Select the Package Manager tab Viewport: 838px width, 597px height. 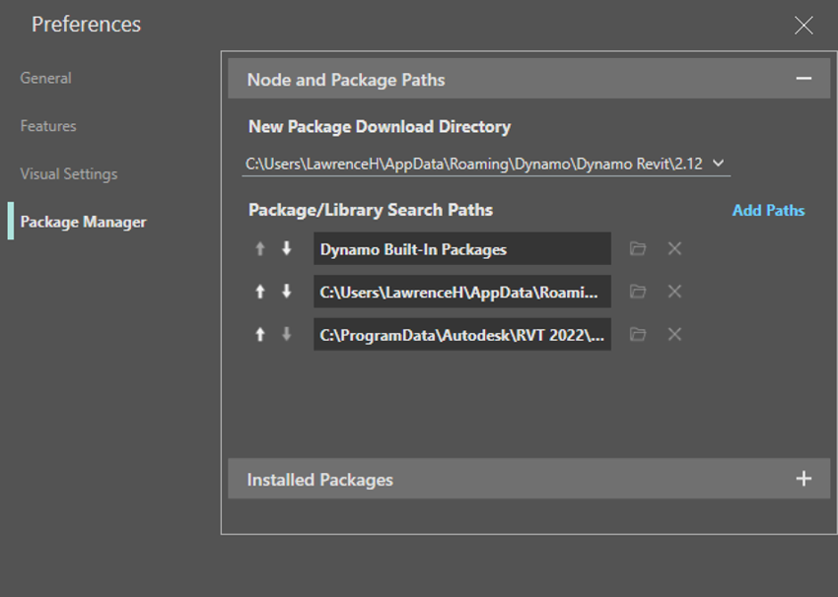83,222
